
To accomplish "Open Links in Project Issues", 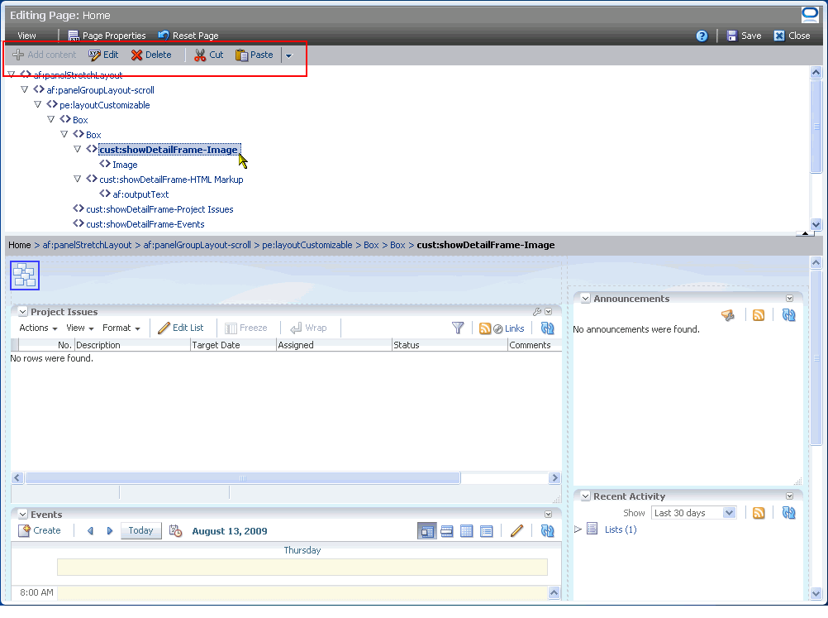I will click(509, 328).
